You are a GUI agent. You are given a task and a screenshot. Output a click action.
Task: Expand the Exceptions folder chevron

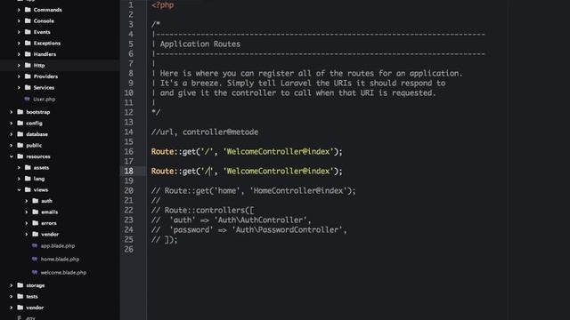pos(19,44)
